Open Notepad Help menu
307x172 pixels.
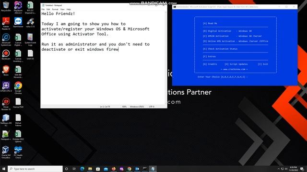click(69, 10)
